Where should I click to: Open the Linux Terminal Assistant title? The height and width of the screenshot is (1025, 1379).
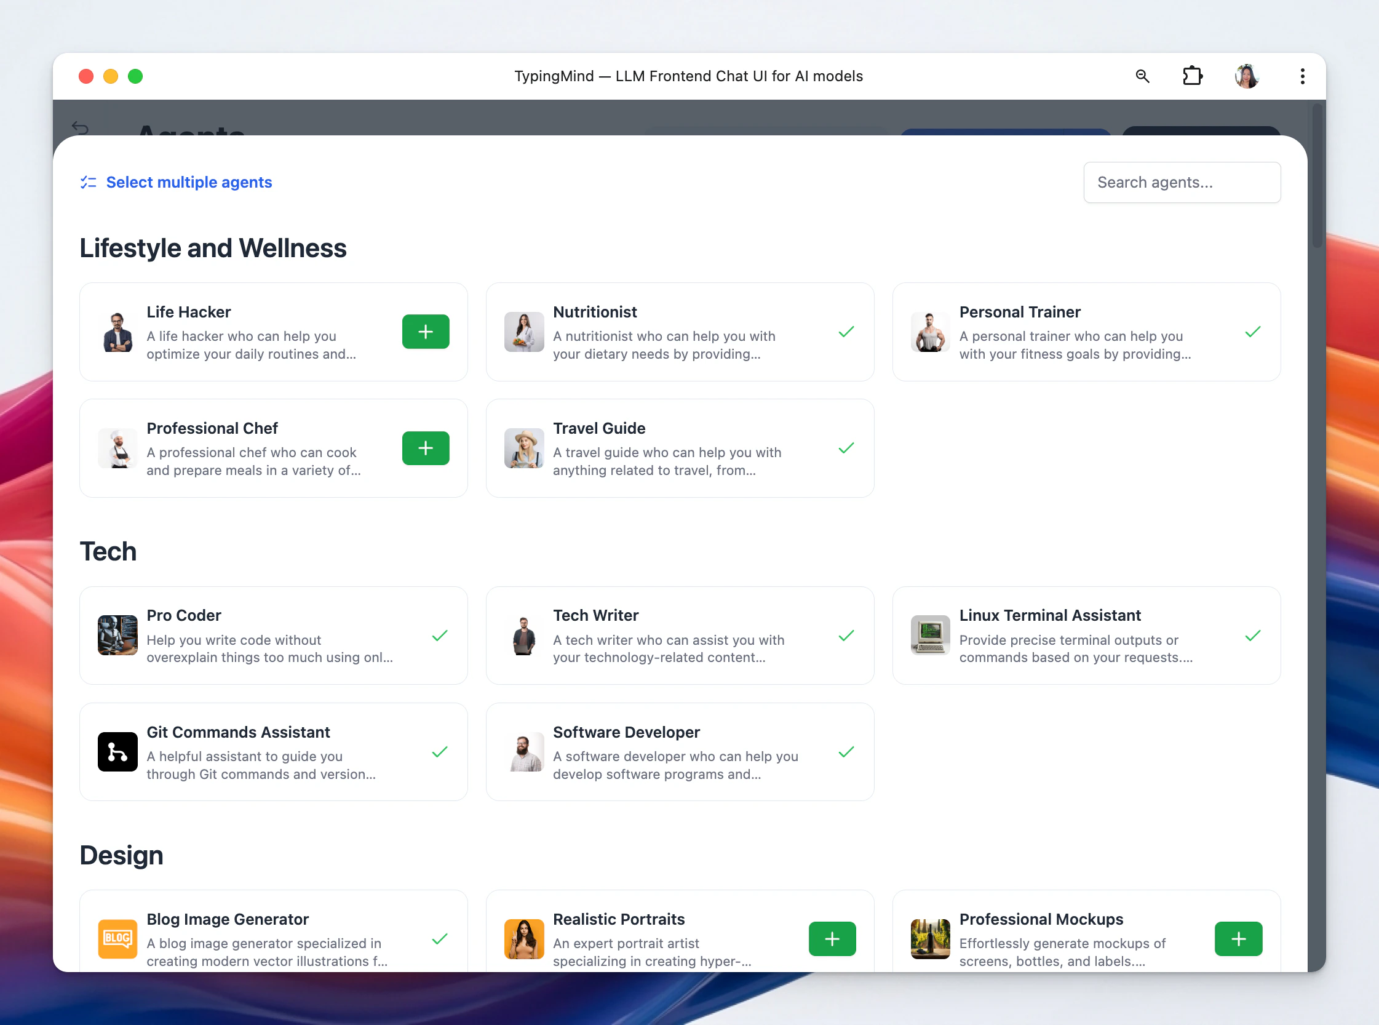pyautogui.click(x=1050, y=615)
